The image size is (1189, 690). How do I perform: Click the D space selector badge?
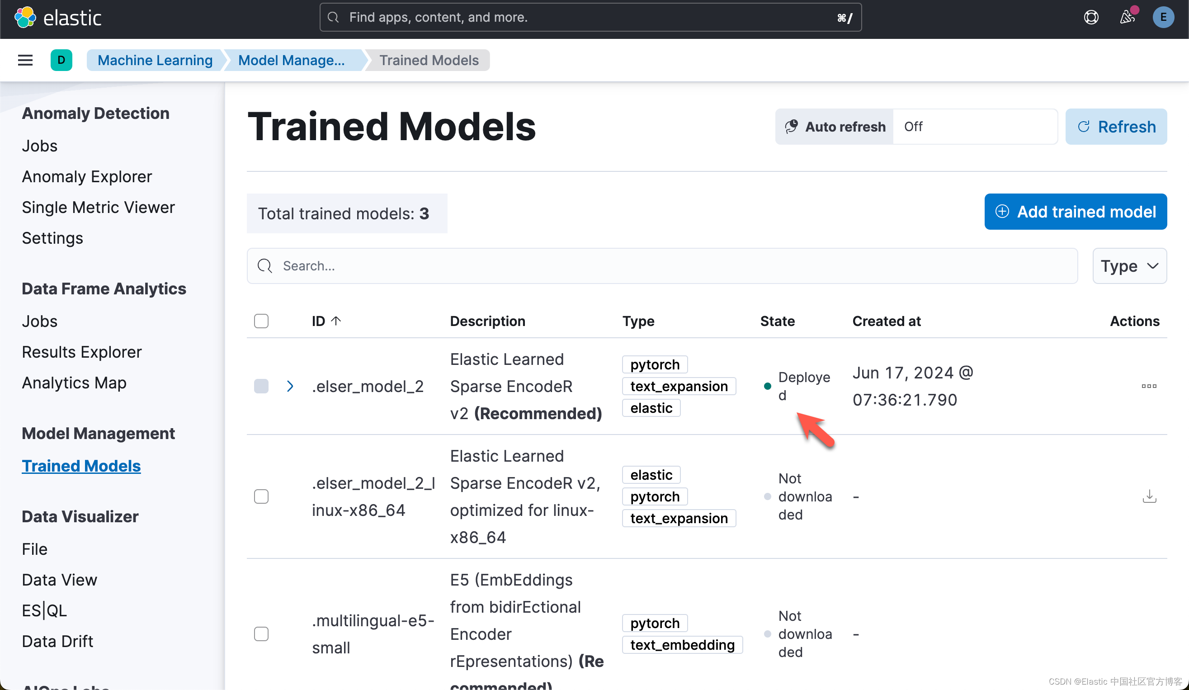[61, 60]
